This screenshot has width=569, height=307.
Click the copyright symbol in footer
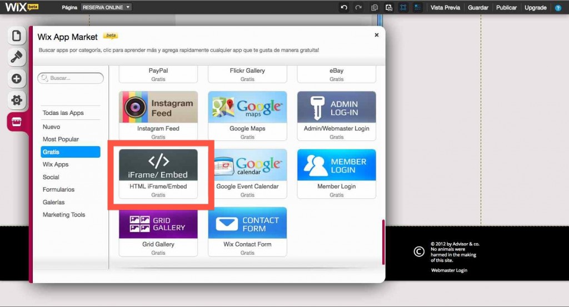coord(419,251)
